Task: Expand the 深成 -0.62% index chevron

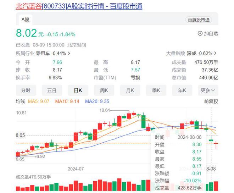Action: pos(215,53)
